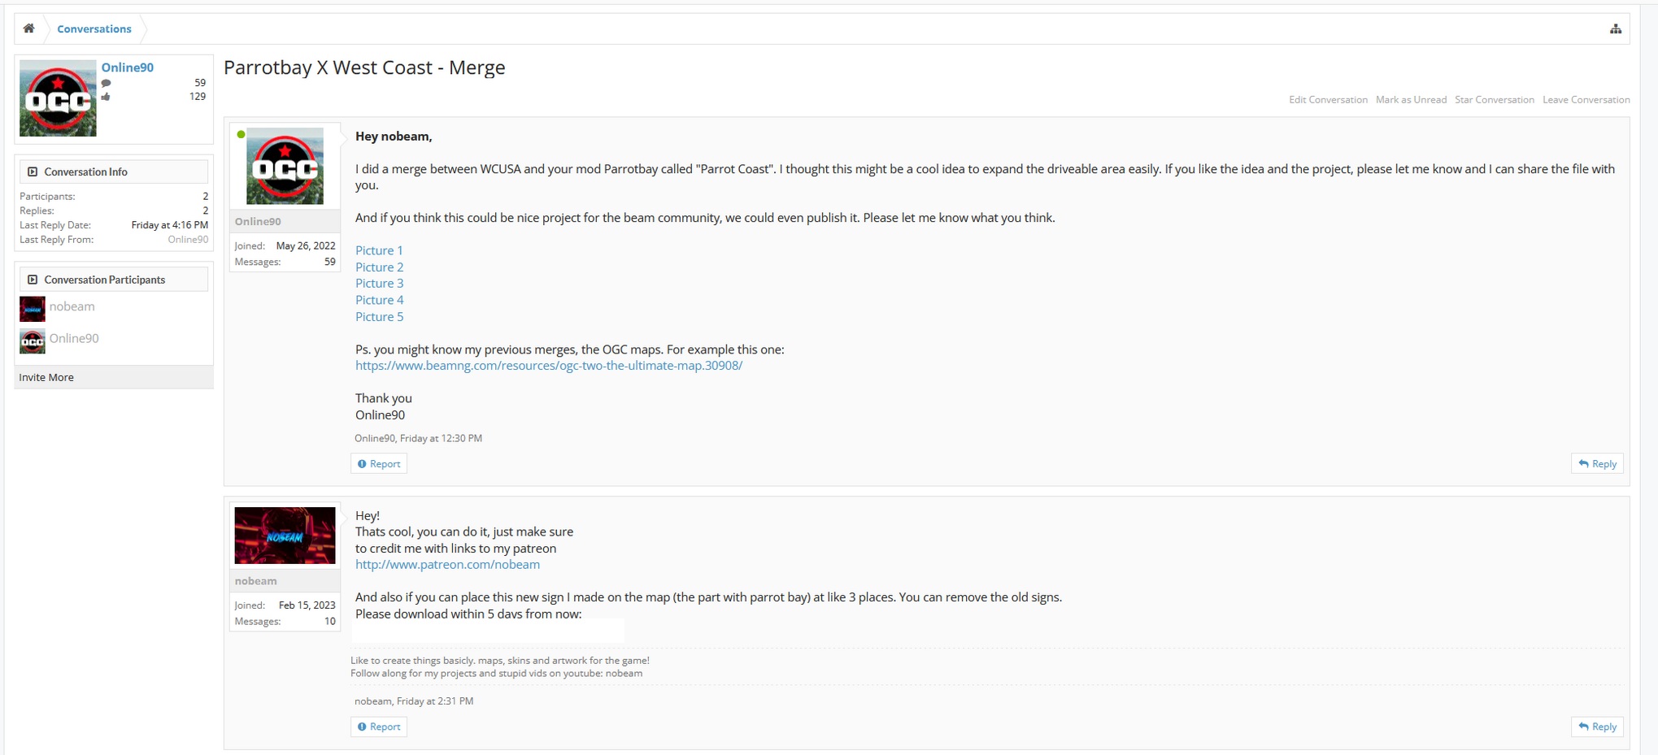Collapse the Conversation Info panel

tap(33, 171)
